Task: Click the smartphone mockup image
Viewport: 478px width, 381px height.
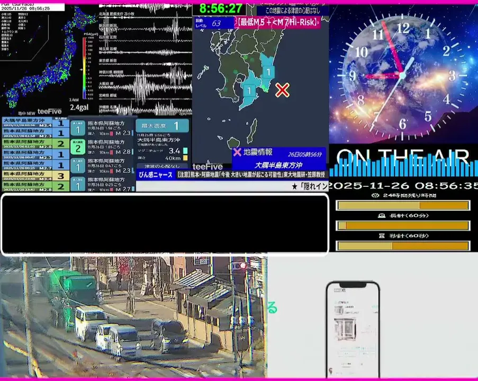Action: point(353,330)
